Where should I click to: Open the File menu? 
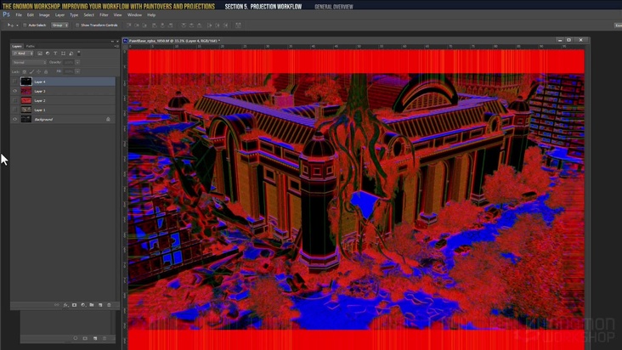point(19,15)
